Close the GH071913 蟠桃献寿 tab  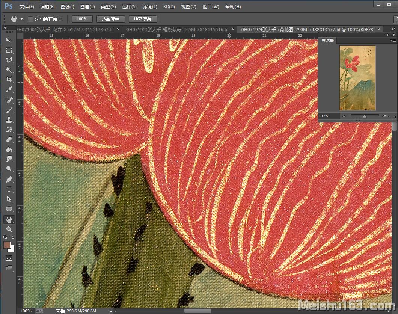[x=233, y=29]
